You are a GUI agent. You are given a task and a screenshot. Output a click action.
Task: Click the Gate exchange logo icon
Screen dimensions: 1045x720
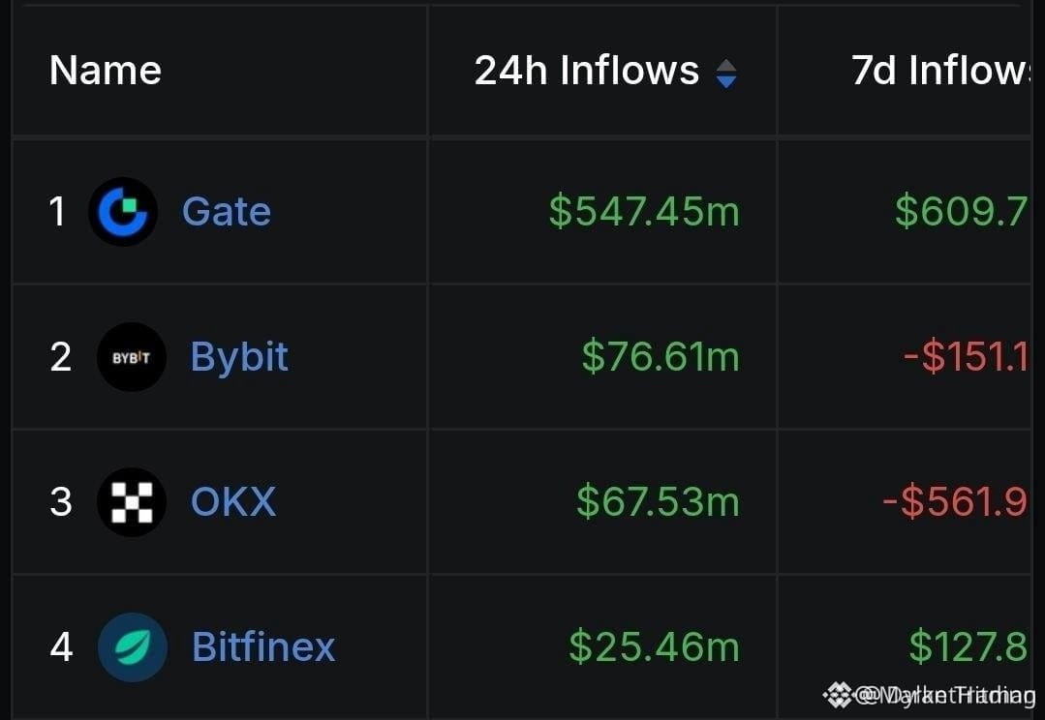[123, 212]
